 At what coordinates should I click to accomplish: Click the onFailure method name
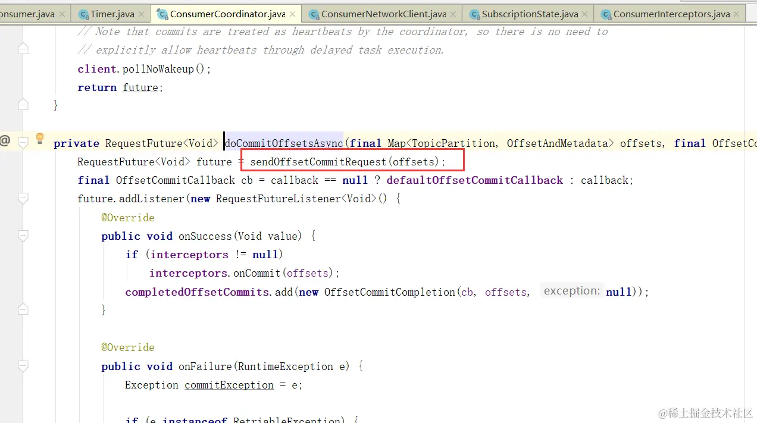click(x=205, y=366)
